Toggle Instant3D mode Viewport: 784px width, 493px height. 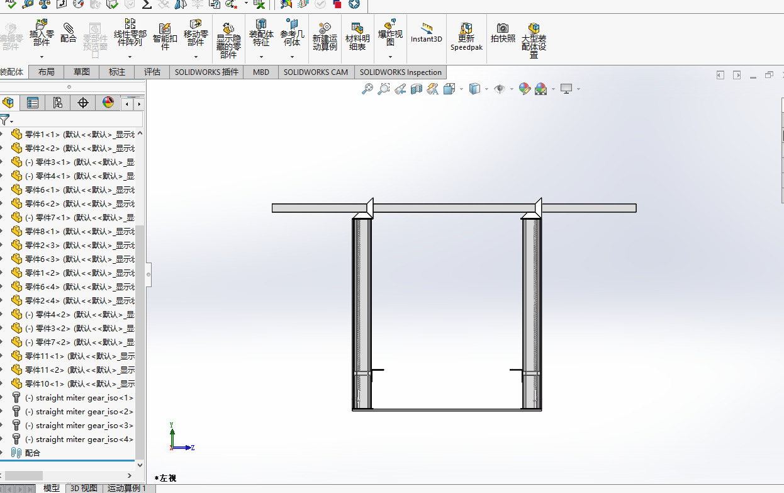427,32
